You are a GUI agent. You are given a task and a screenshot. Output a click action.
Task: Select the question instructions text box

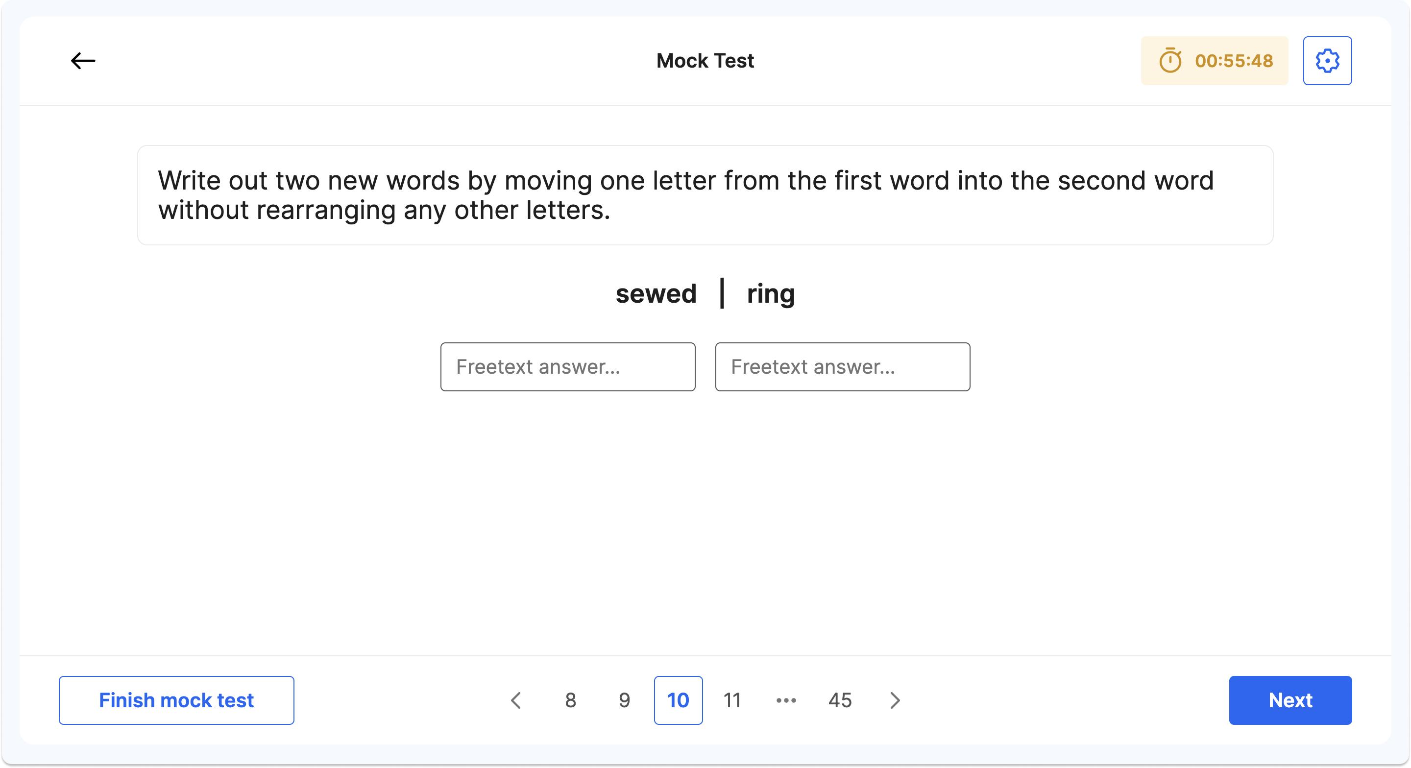coord(705,194)
